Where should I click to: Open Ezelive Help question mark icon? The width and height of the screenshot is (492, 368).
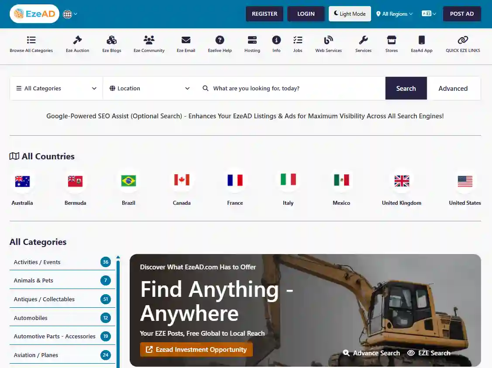click(220, 40)
